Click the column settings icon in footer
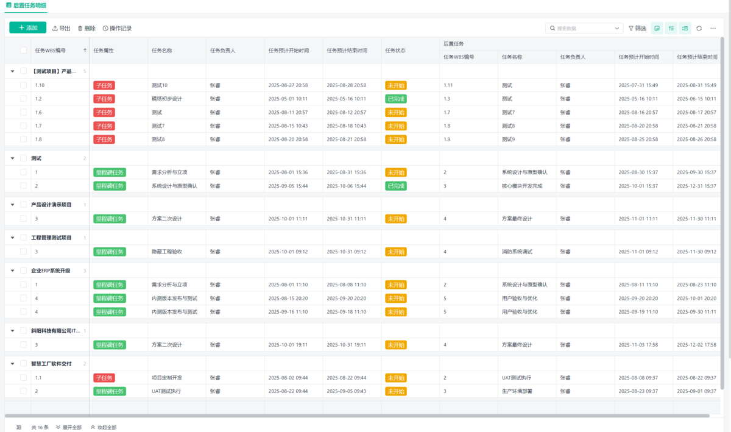Screen dimensions: 731x432 19,427
